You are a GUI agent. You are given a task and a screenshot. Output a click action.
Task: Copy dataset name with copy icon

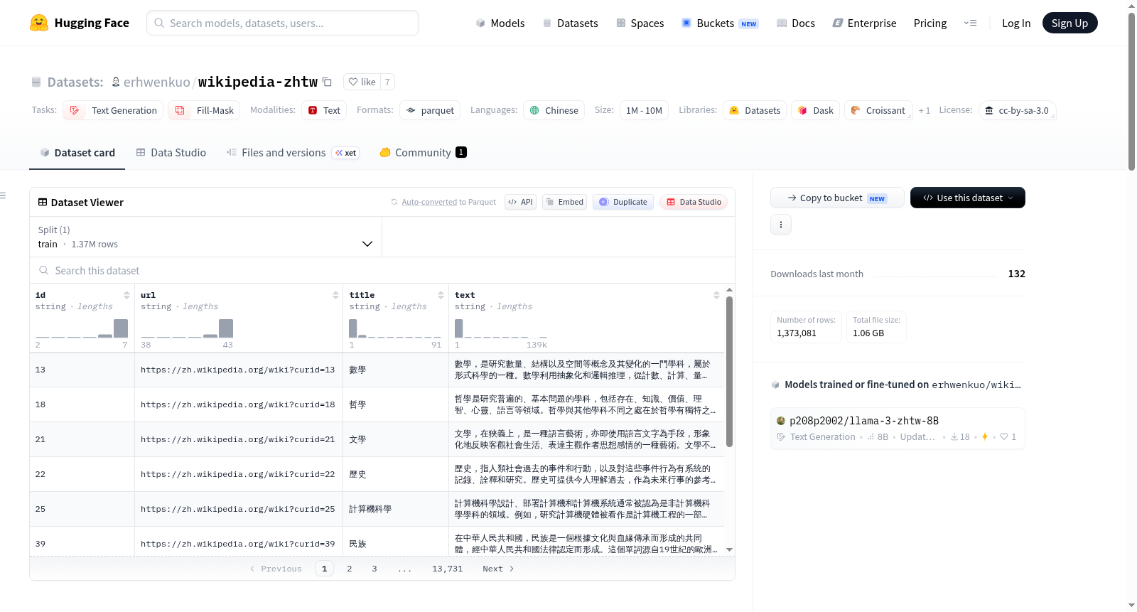327,82
